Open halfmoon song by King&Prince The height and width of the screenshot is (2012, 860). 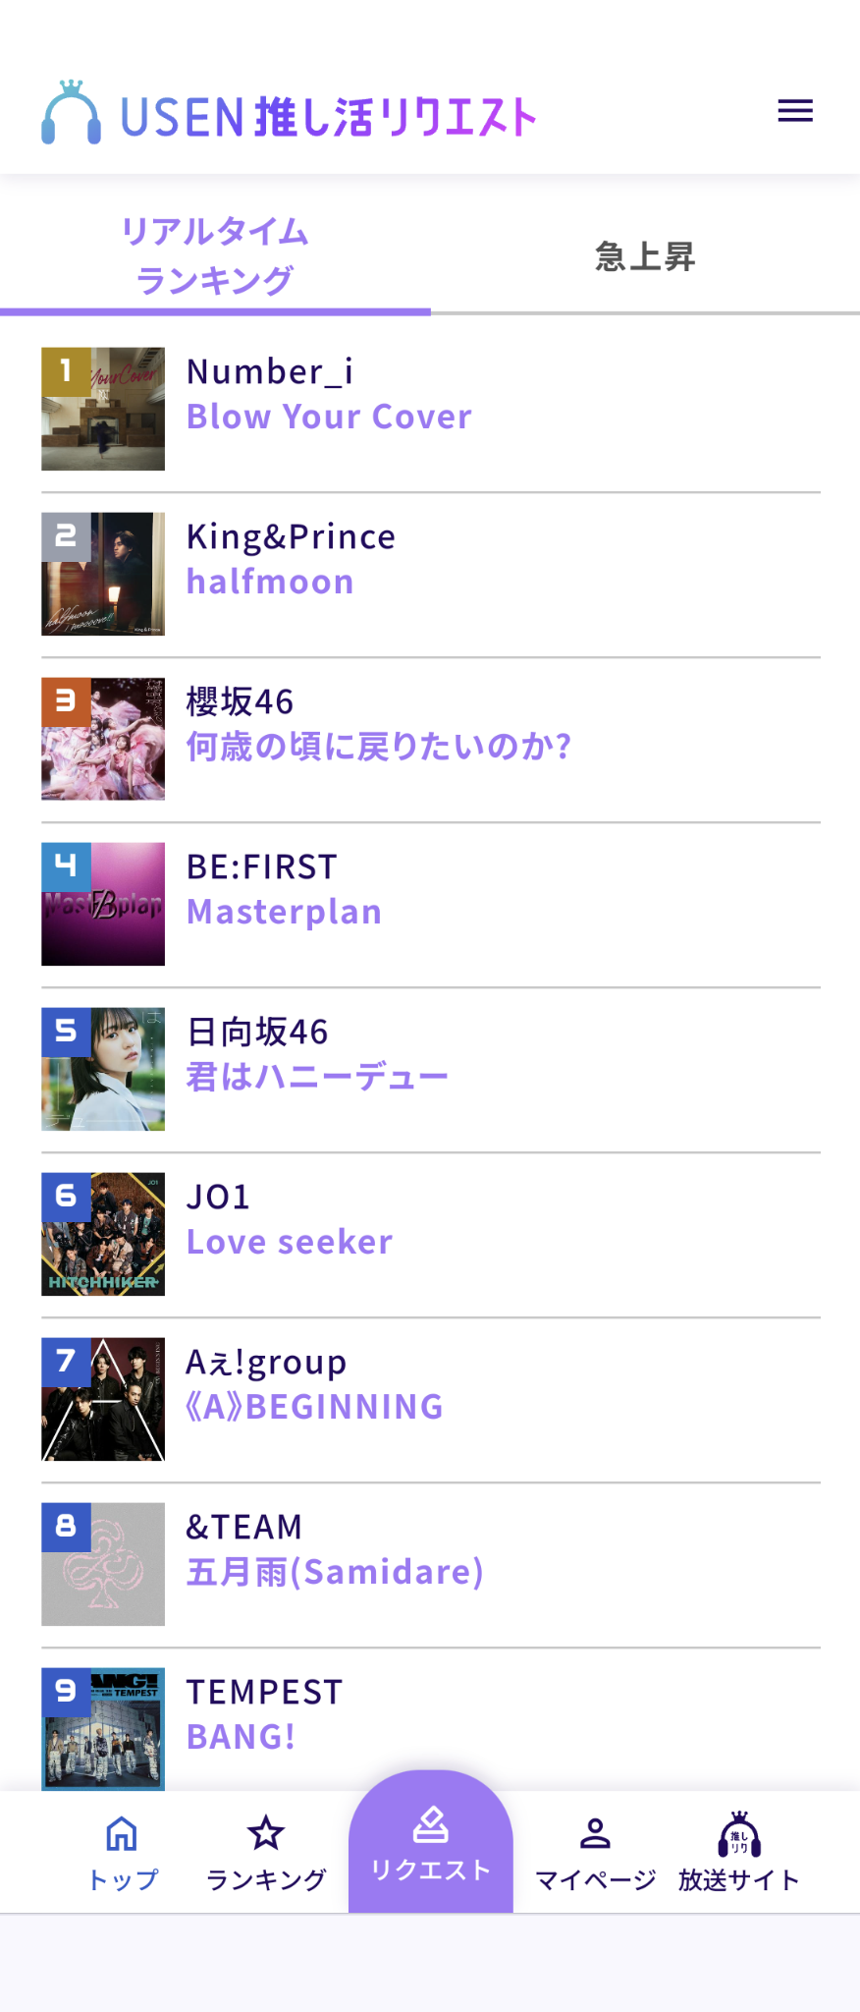tap(270, 582)
